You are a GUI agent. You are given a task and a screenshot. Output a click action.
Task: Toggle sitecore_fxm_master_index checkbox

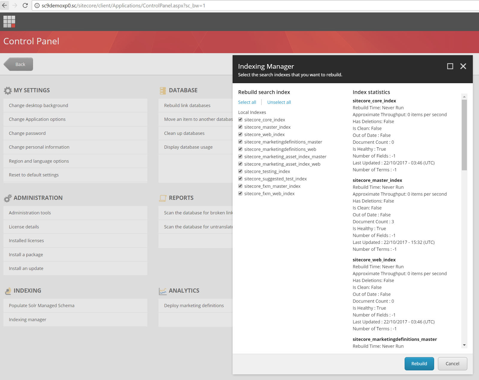pos(240,186)
